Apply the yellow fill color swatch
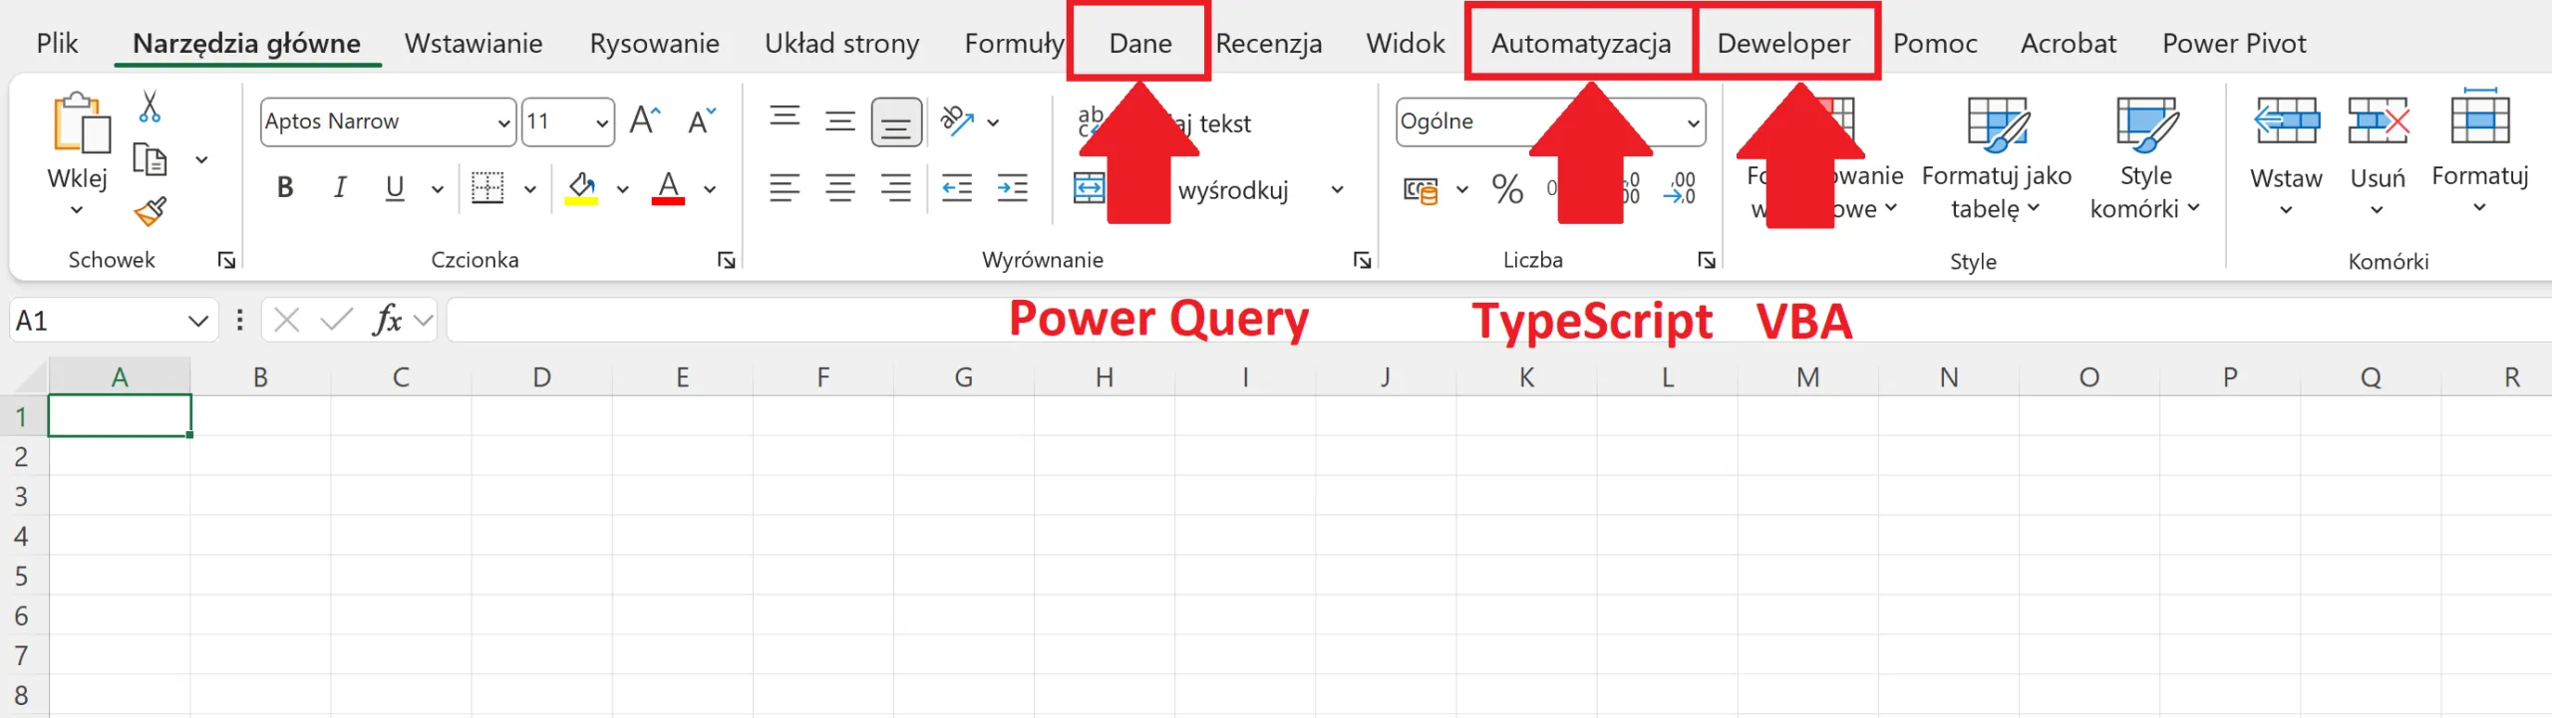Viewport: 2552px width, 718px height. tap(581, 188)
